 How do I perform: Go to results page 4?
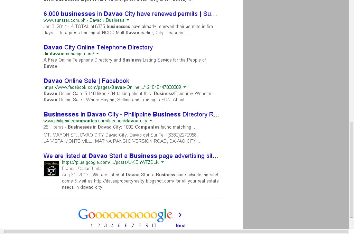pyautogui.click(x=112, y=225)
